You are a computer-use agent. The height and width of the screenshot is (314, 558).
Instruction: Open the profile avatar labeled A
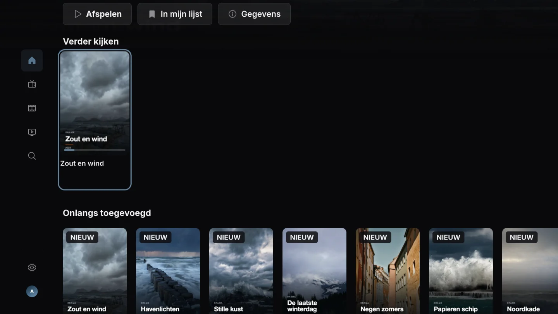[x=32, y=292]
